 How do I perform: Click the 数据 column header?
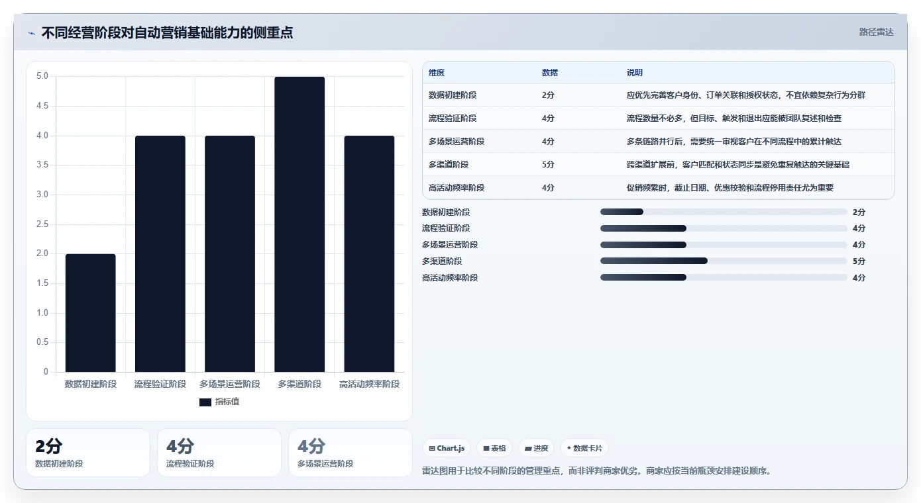click(x=550, y=73)
